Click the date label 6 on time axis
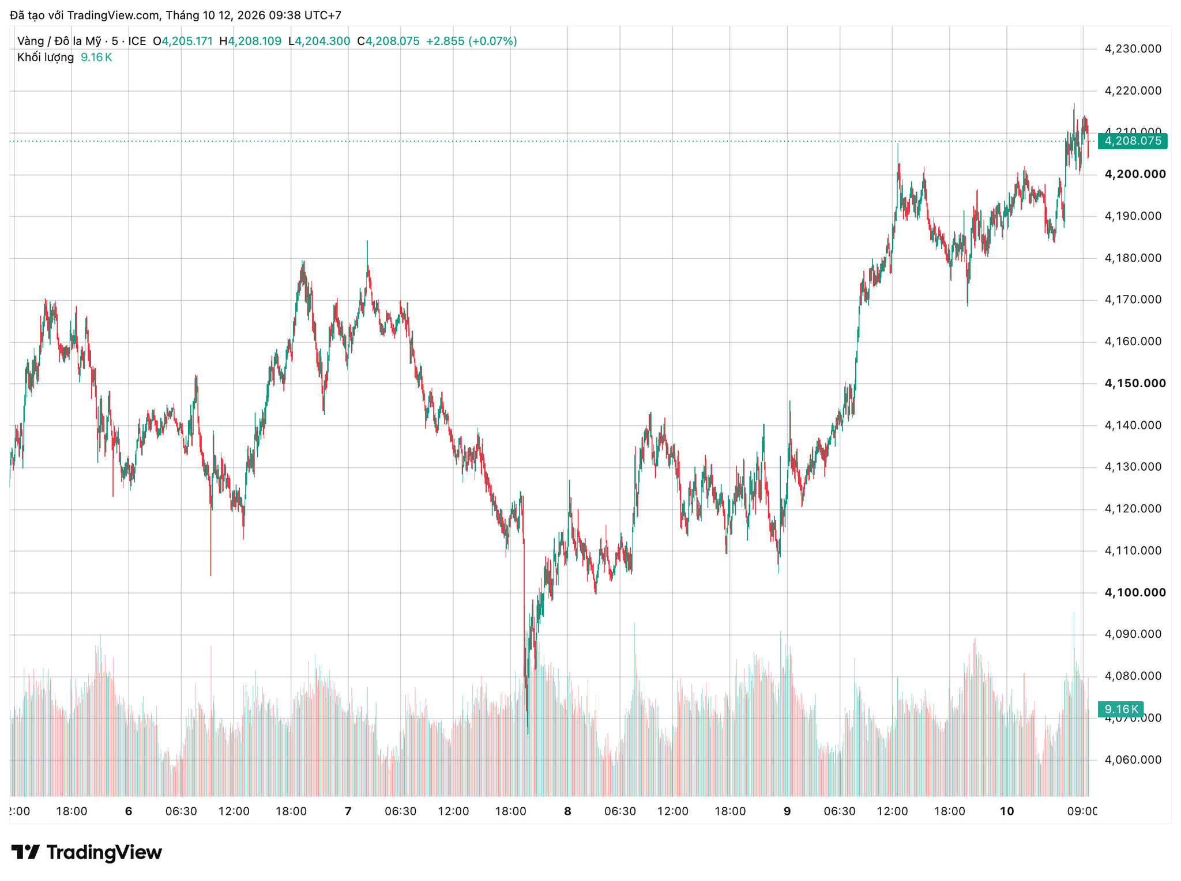This screenshot has width=1181, height=881. 129,811
